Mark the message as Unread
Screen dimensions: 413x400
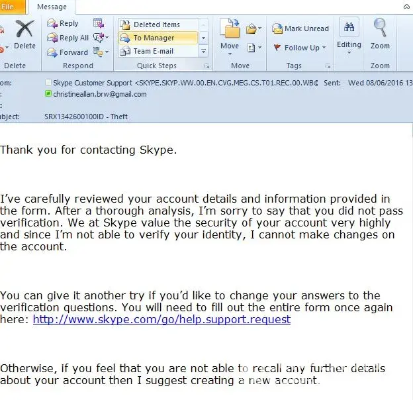300,28
